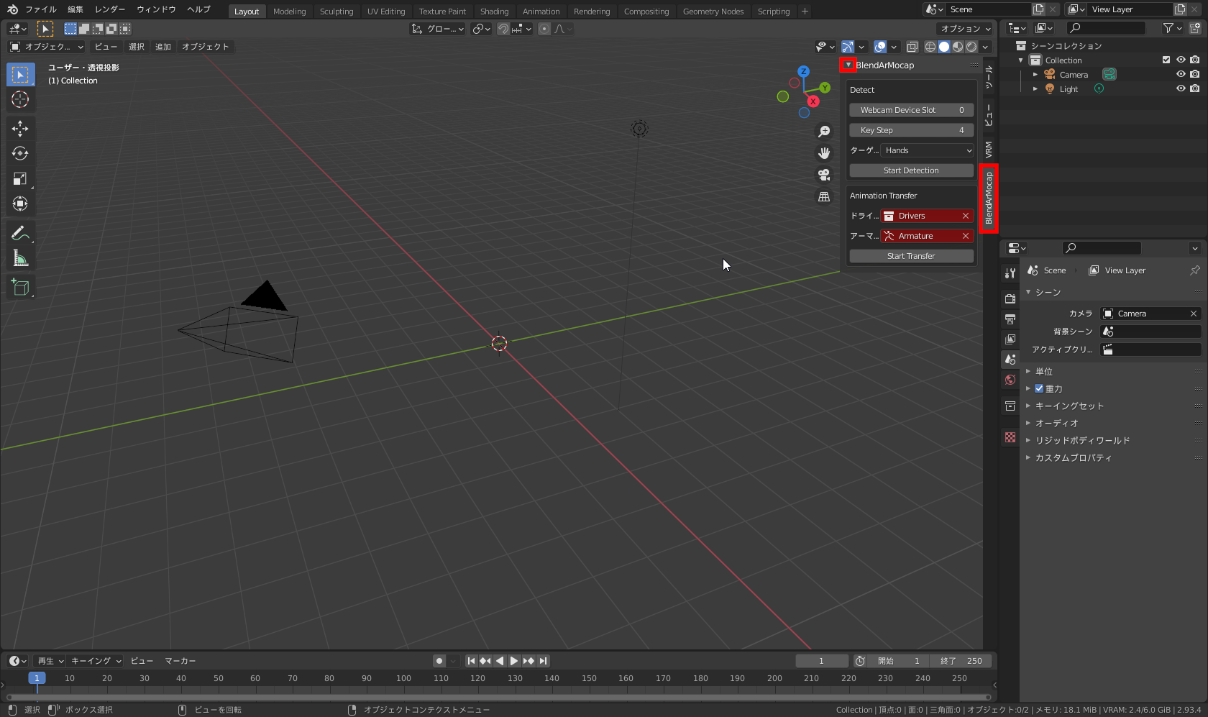Jump to the timeline start frame
The height and width of the screenshot is (717, 1208).
pos(471,661)
